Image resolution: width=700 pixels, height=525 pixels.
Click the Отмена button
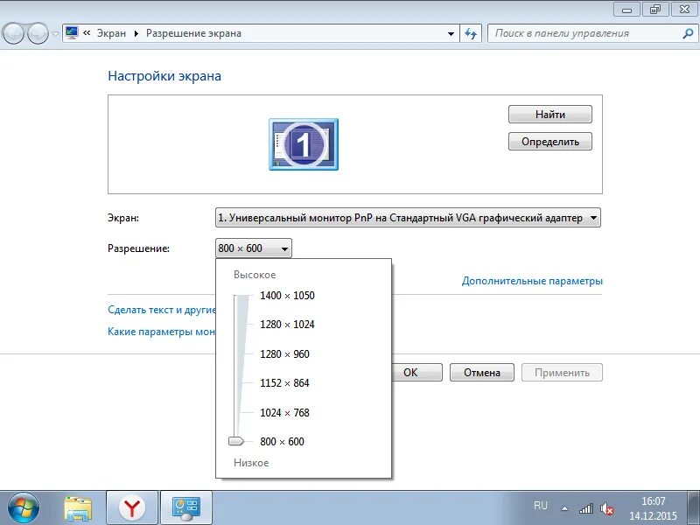click(482, 373)
